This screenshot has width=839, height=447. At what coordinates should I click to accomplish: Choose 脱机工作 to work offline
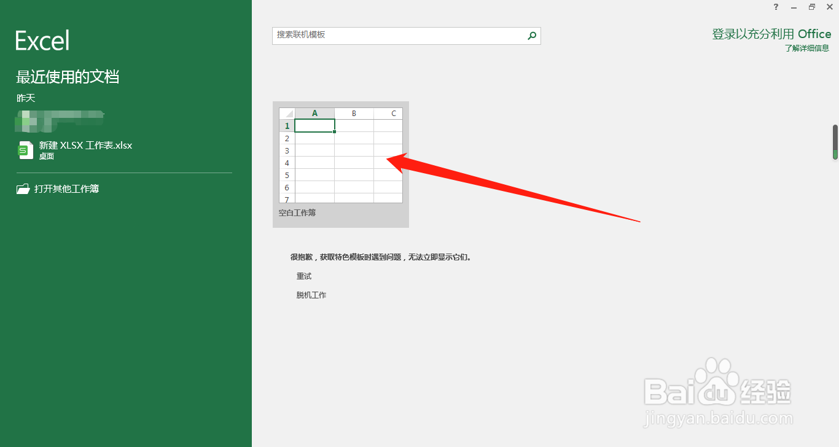(311, 295)
